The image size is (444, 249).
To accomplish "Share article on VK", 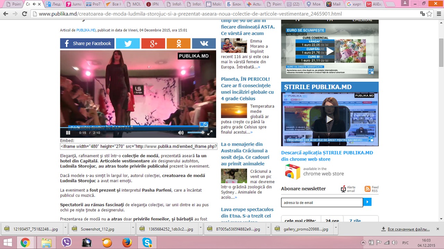I will pos(204,43).
